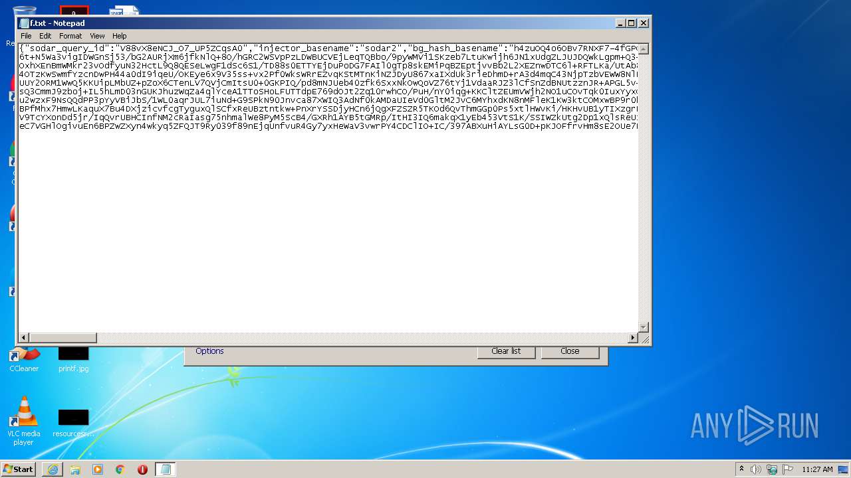The height and width of the screenshot is (478, 851).
Task: Open the Start menu
Action: tap(18, 469)
